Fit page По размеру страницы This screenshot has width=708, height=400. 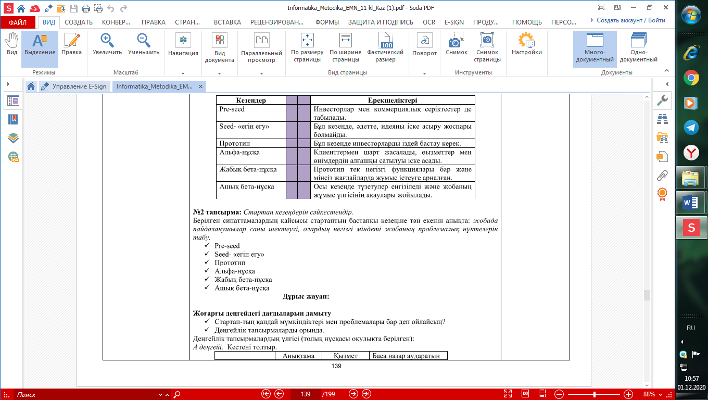(x=307, y=48)
